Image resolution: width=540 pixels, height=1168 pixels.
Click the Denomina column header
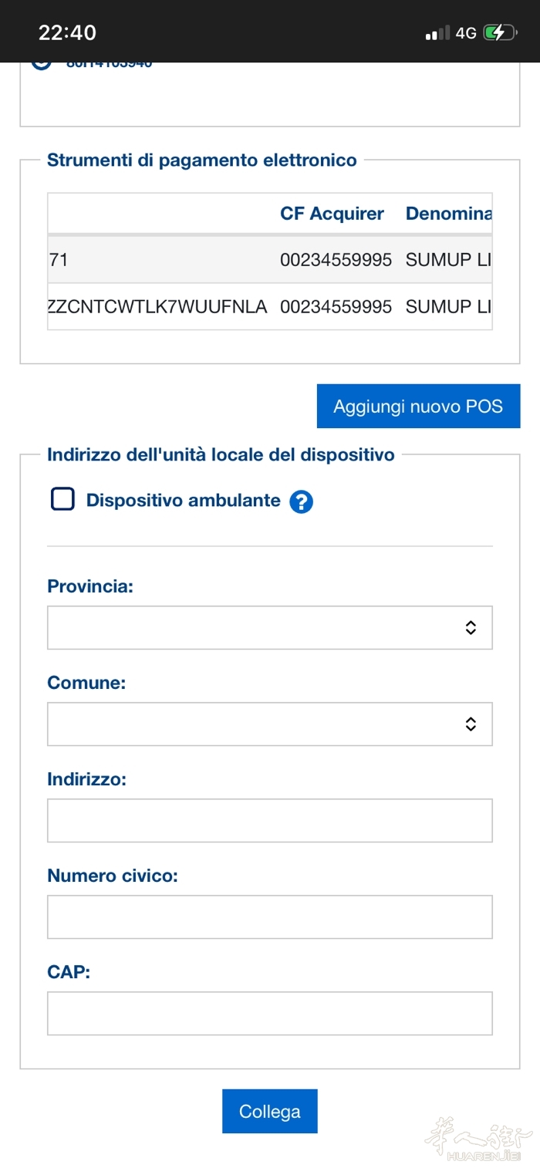click(x=448, y=214)
